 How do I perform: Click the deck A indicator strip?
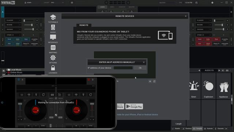[3, 12]
